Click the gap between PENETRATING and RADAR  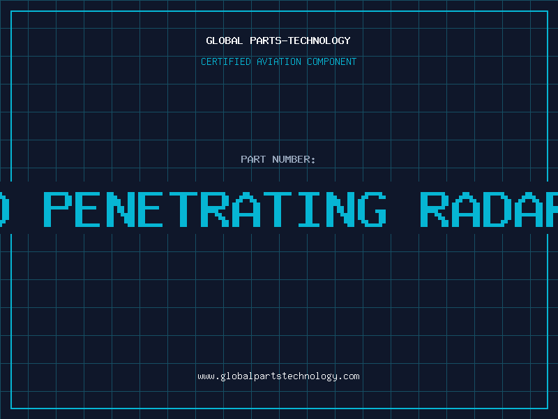click(403, 209)
